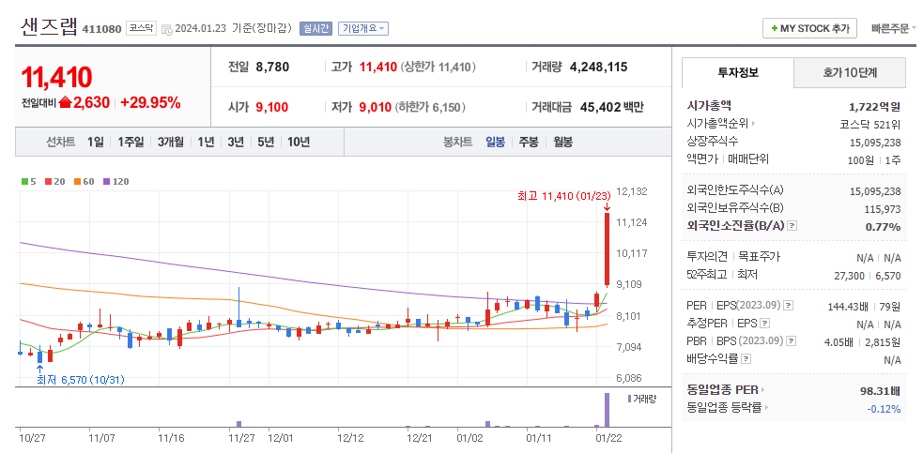The height and width of the screenshot is (453, 923).
Task: Select the 10년 line chart period
Action: point(299,142)
